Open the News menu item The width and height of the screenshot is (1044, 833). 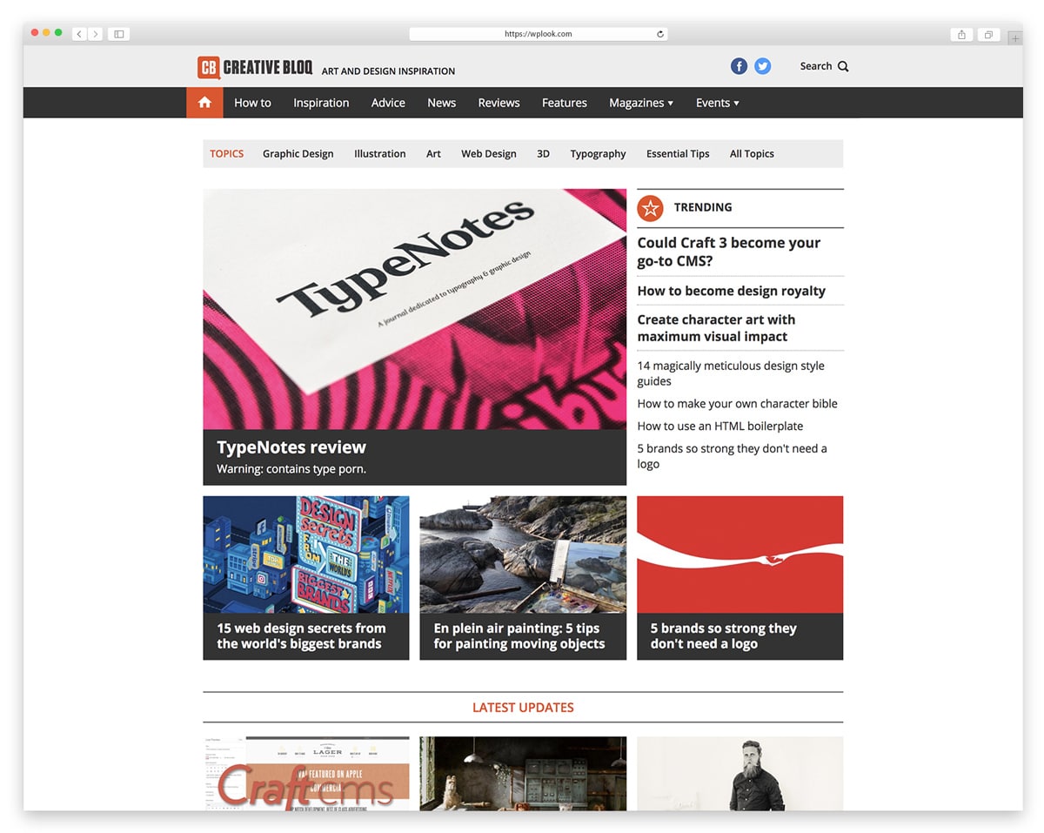441,103
